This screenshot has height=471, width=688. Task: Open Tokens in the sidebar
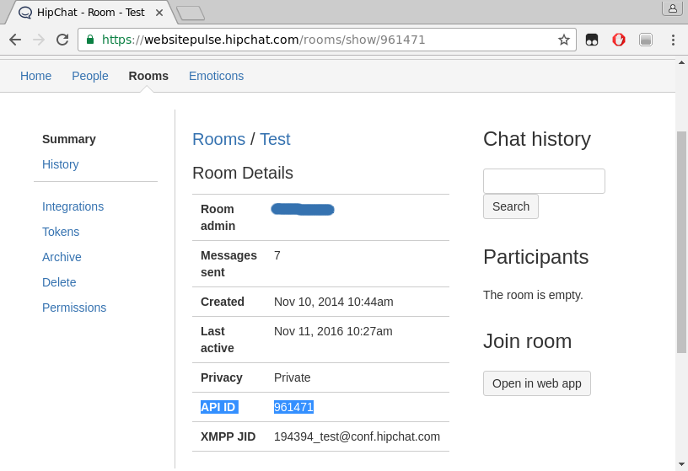coord(61,232)
